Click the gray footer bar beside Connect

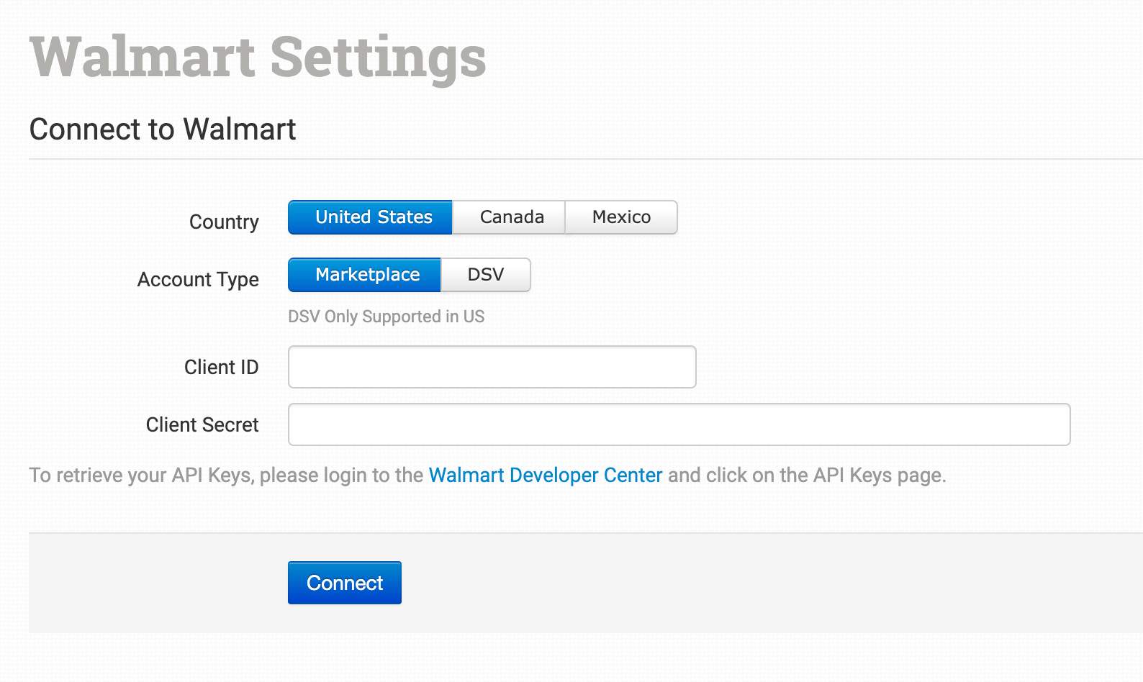coord(770,583)
